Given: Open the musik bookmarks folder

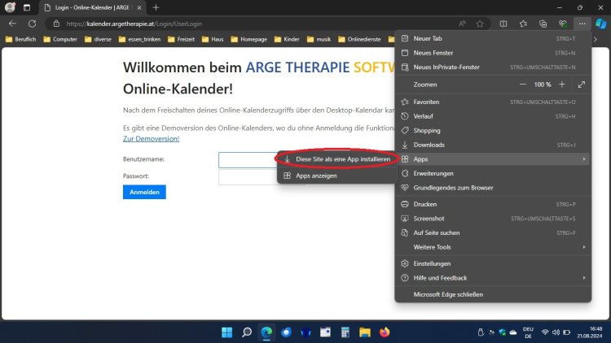Looking at the screenshot, I should point(319,39).
